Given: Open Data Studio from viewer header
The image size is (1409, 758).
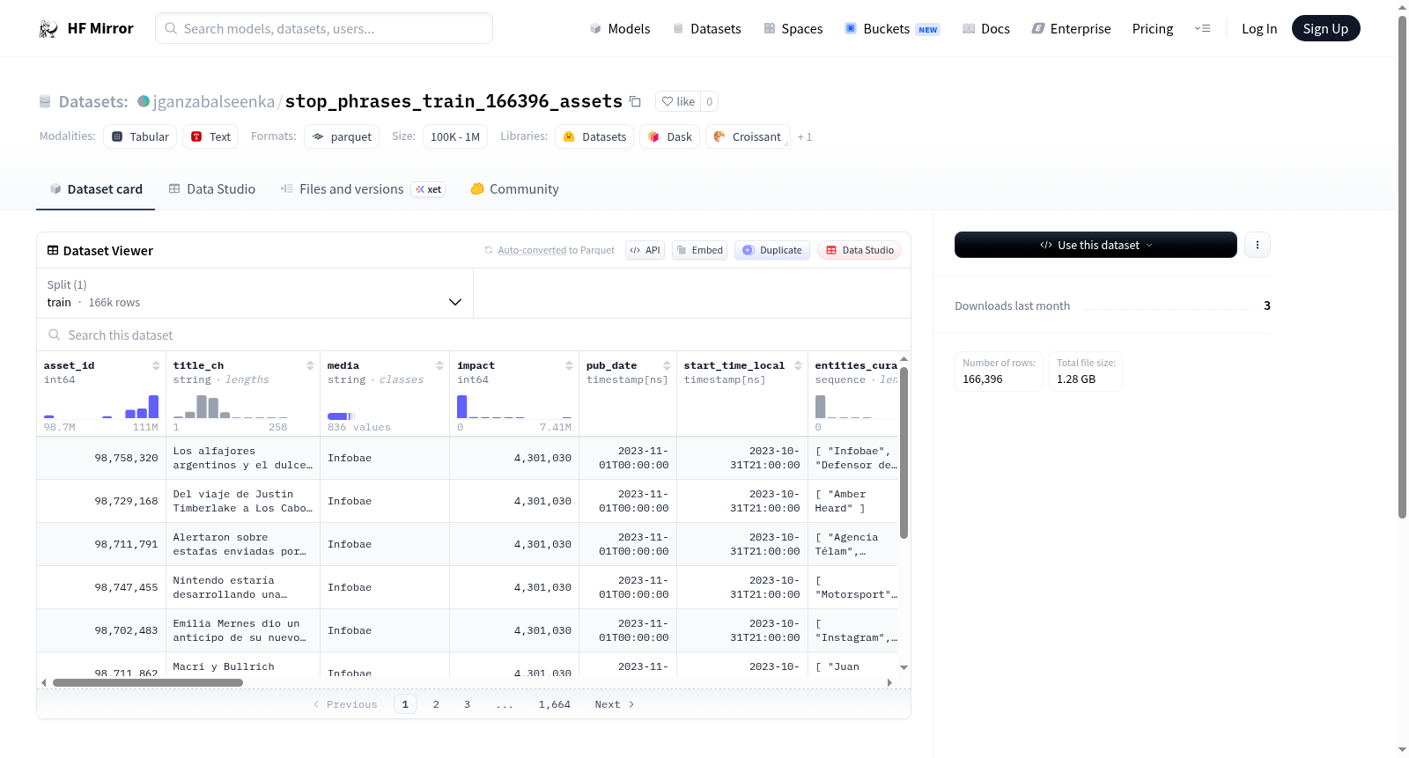Looking at the screenshot, I should click(859, 250).
